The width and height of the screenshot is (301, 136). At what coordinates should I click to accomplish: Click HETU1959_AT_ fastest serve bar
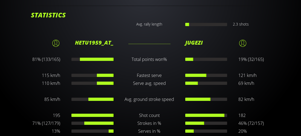[92, 75]
